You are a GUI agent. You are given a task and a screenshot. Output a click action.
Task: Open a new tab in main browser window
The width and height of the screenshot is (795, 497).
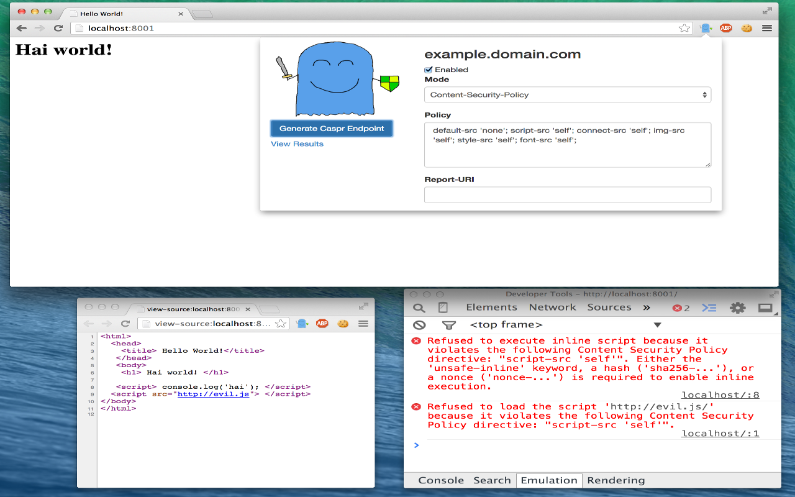pos(202,14)
